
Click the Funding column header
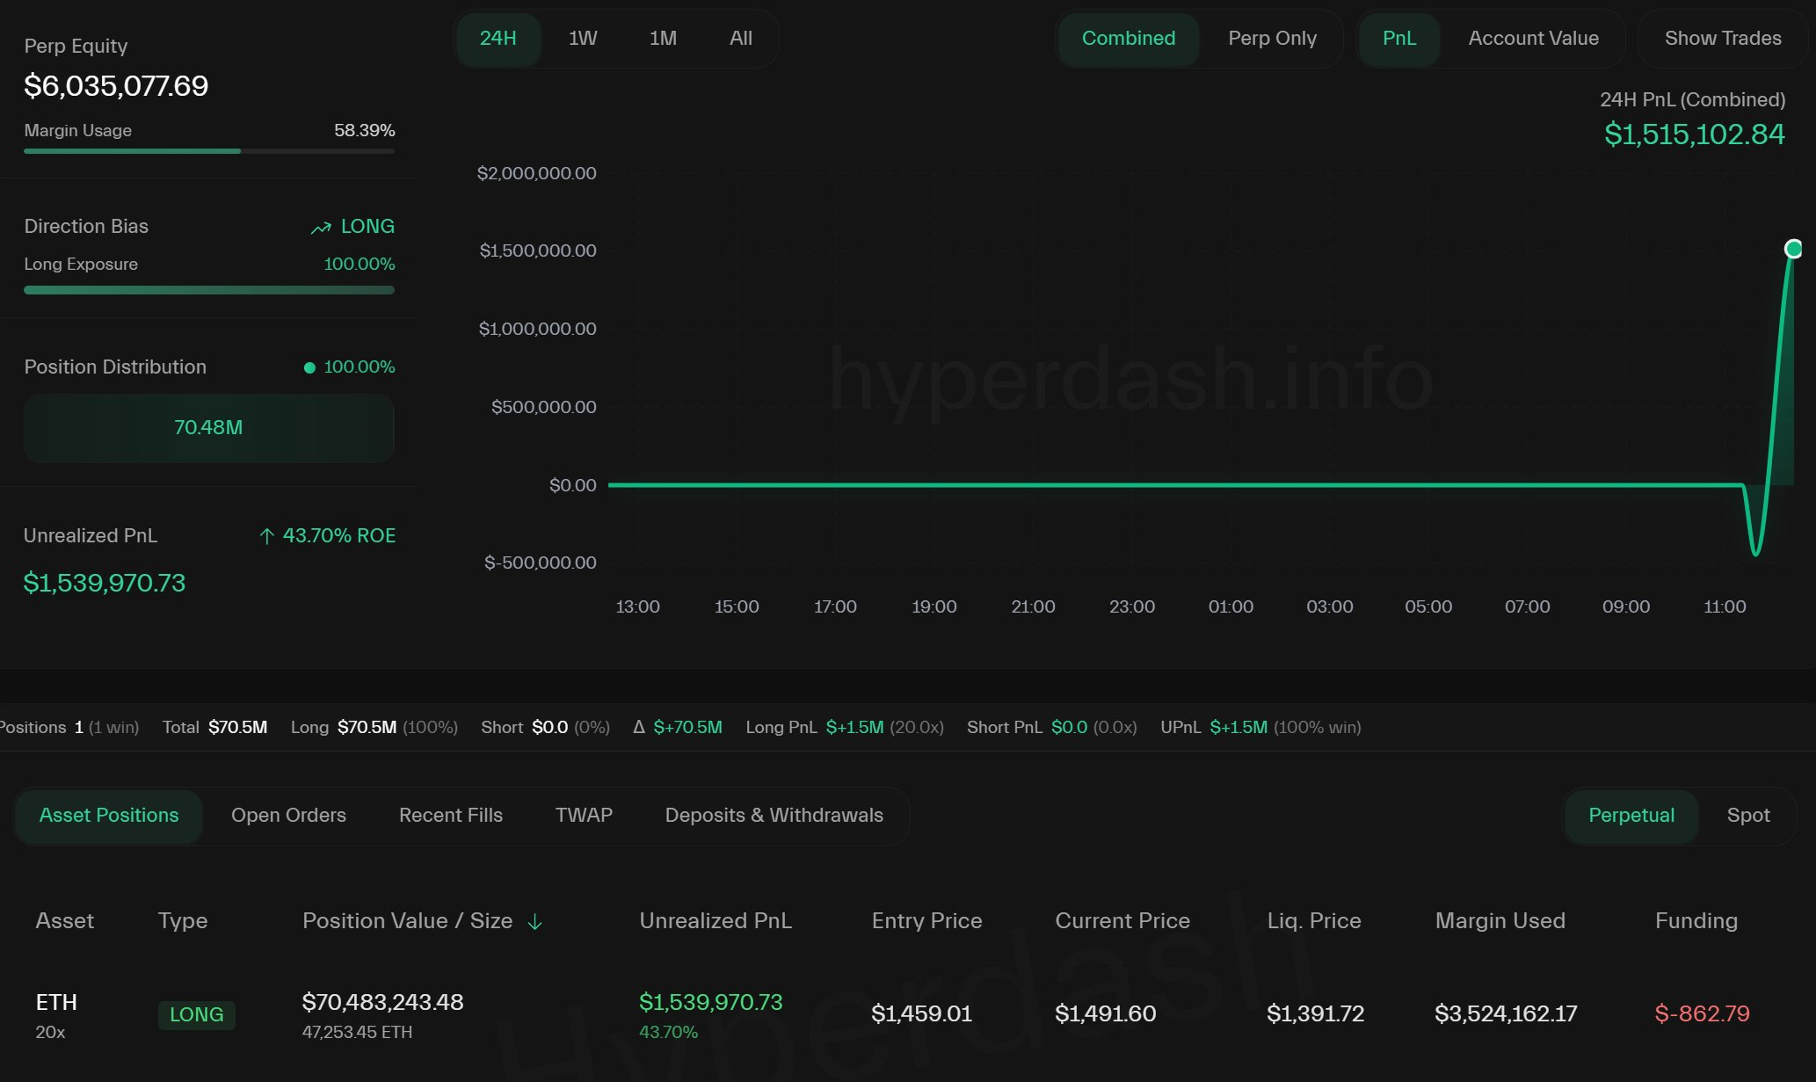[x=1696, y=921]
